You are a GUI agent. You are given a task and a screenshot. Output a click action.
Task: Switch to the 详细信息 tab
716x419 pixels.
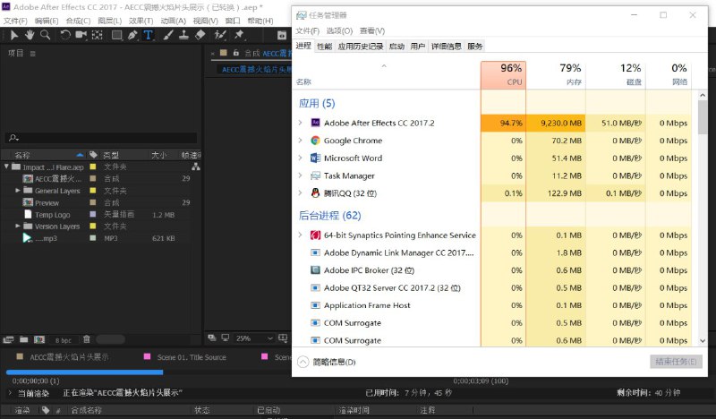[446, 47]
